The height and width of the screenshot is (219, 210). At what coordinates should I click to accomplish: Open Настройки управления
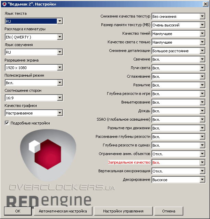[x=123, y=211]
